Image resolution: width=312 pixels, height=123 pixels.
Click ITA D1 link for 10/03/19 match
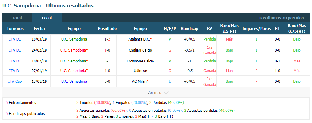point(15,39)
